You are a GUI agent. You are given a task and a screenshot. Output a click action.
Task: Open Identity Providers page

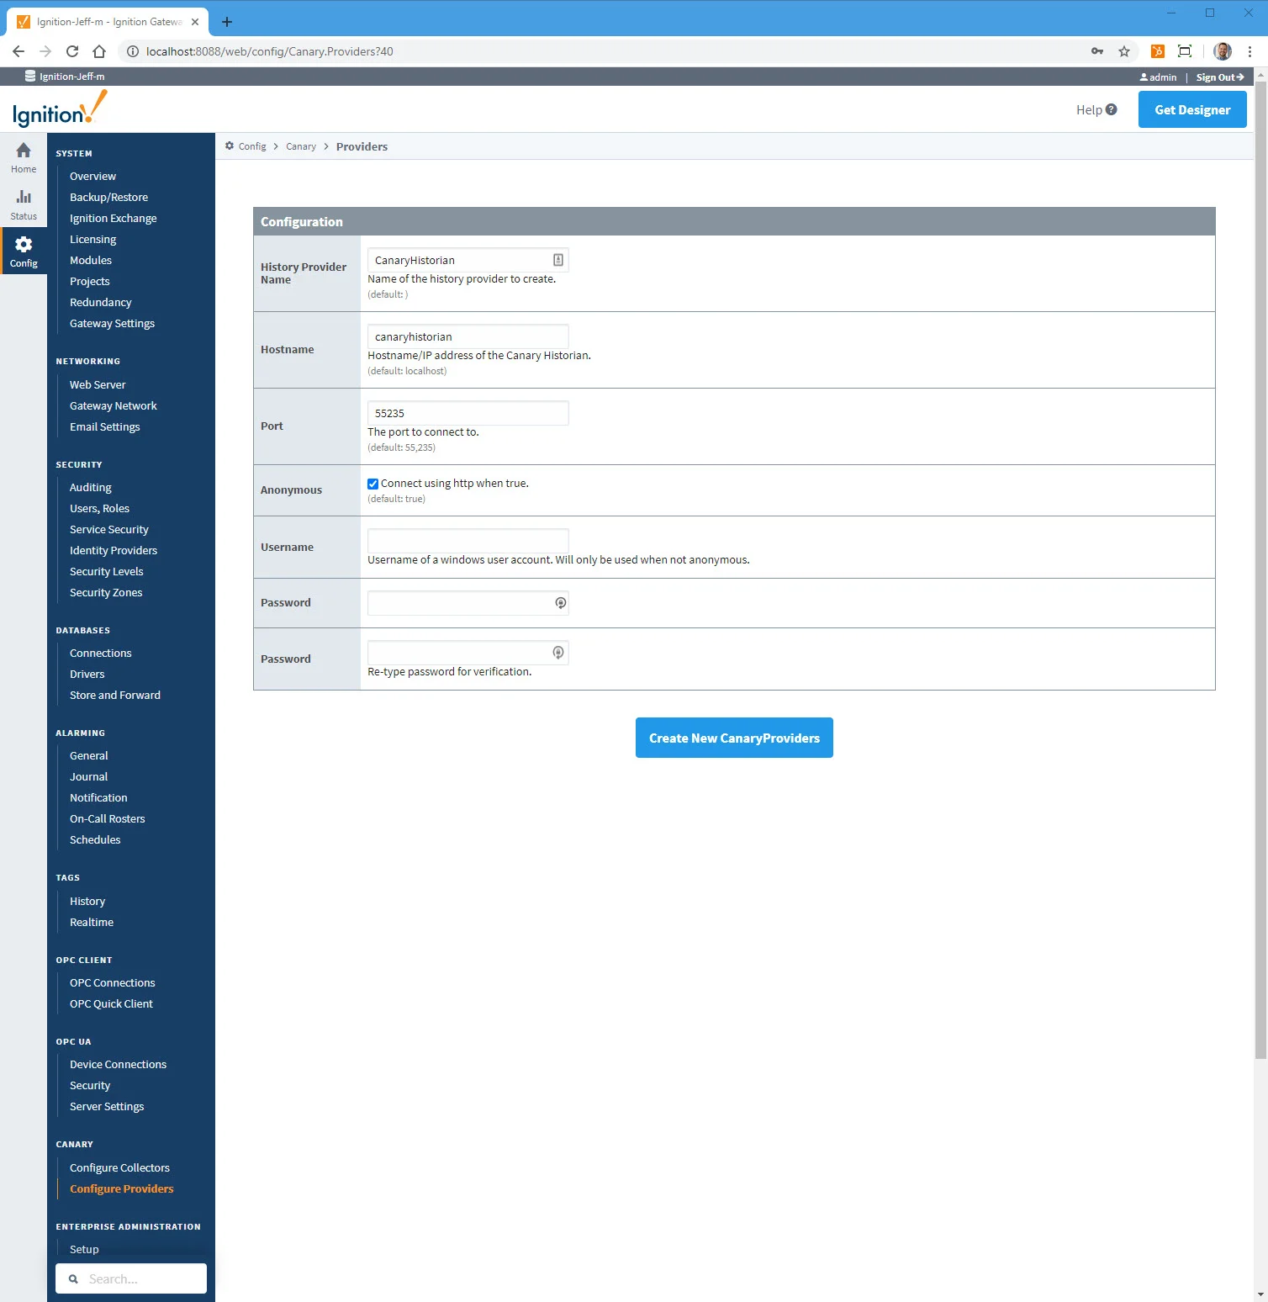114,550
